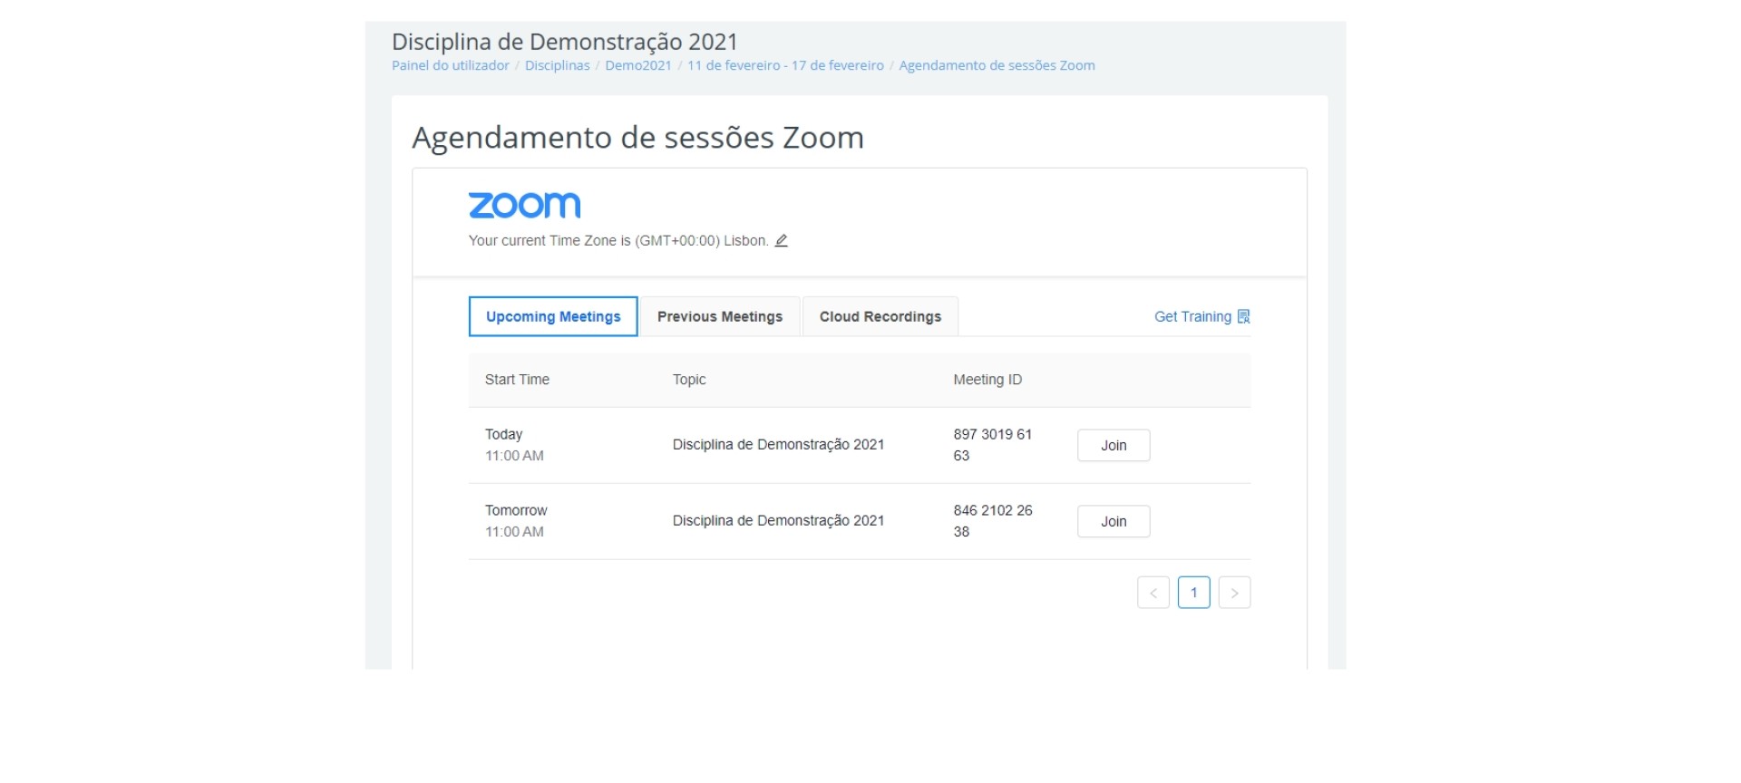This screenshot has height=783, width=1741.
Task: Click meeting ID 846 2102 26 38
Action: click(x=993, y=521)
